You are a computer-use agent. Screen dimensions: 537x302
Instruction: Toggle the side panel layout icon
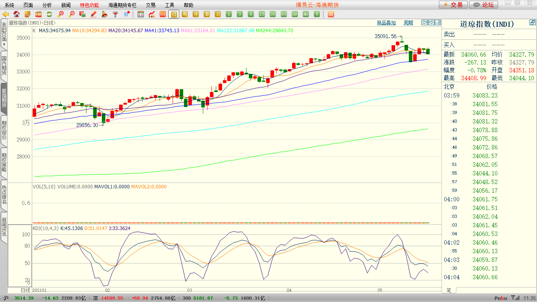tap(438, 22)
